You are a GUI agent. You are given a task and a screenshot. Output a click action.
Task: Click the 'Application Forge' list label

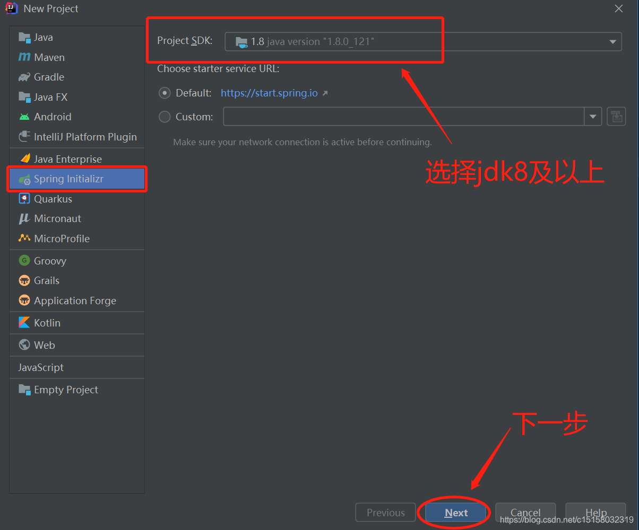(75, 301)
